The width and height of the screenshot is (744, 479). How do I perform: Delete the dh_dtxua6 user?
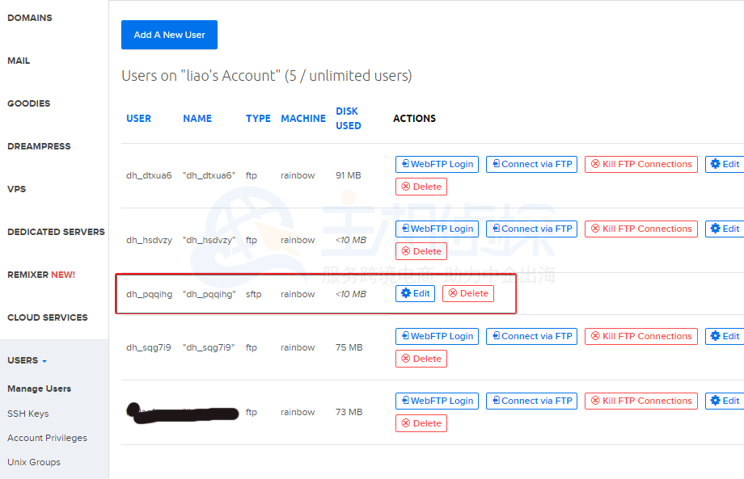point(421,187)
